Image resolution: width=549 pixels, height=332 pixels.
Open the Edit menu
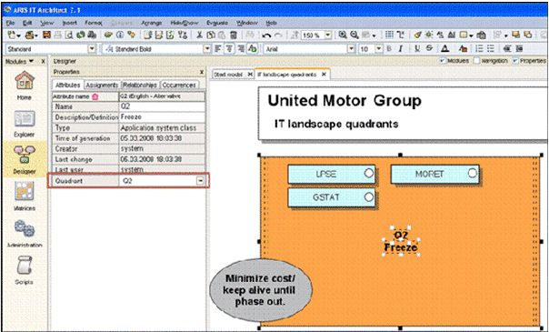[x=27, y=23]
